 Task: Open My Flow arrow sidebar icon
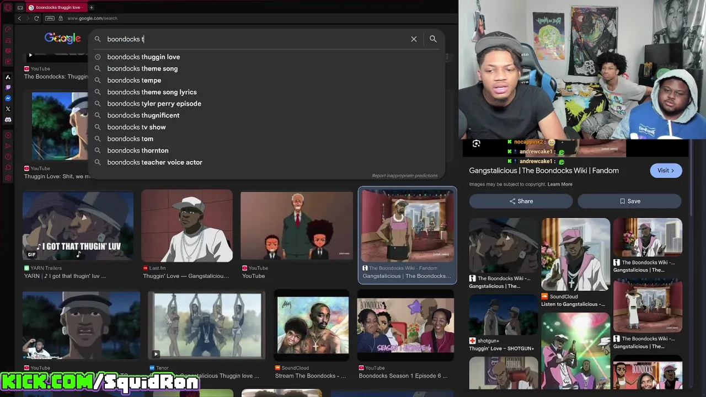coord(8,146)
